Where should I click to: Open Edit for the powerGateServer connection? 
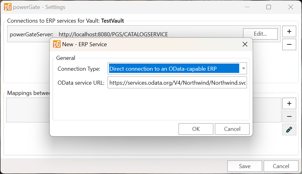[x=260, y=34]
